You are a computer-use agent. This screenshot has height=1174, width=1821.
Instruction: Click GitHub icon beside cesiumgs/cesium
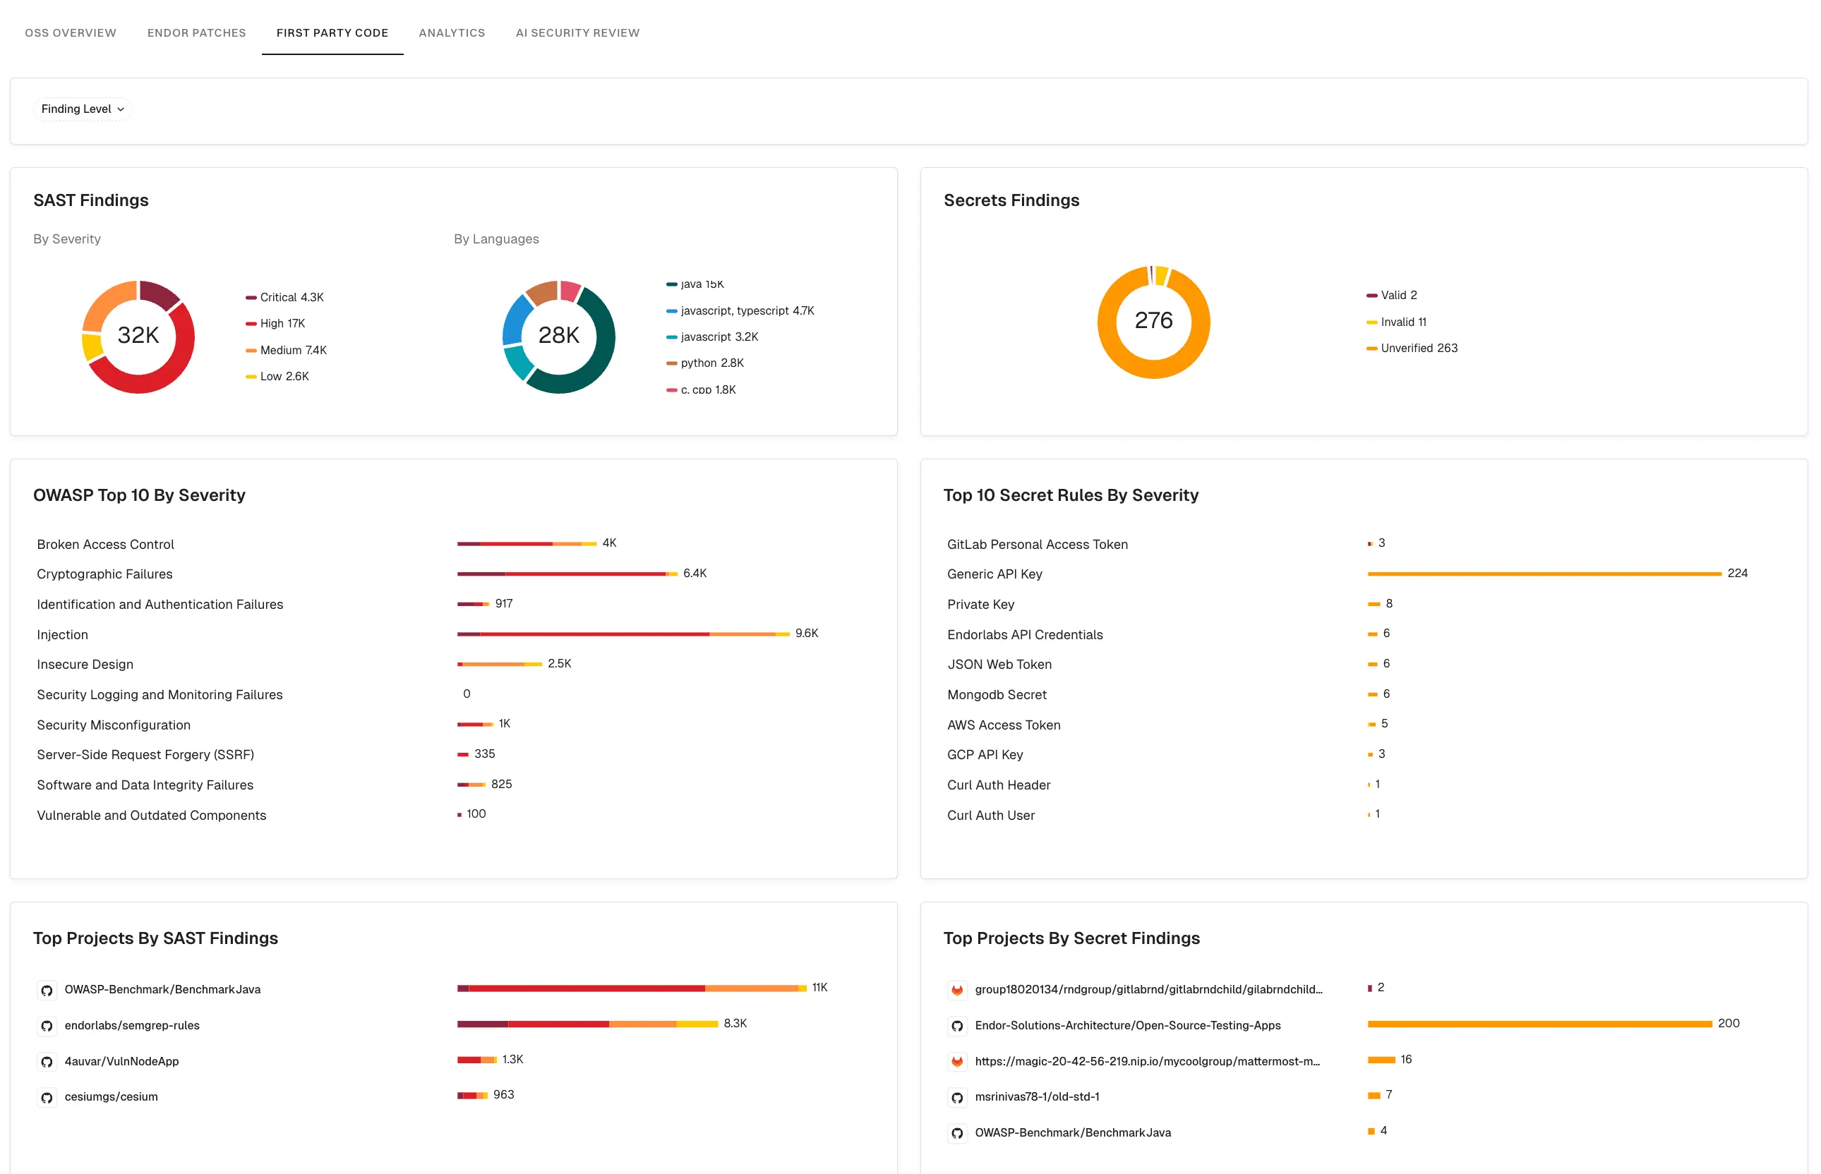(x=47, y=1098)
